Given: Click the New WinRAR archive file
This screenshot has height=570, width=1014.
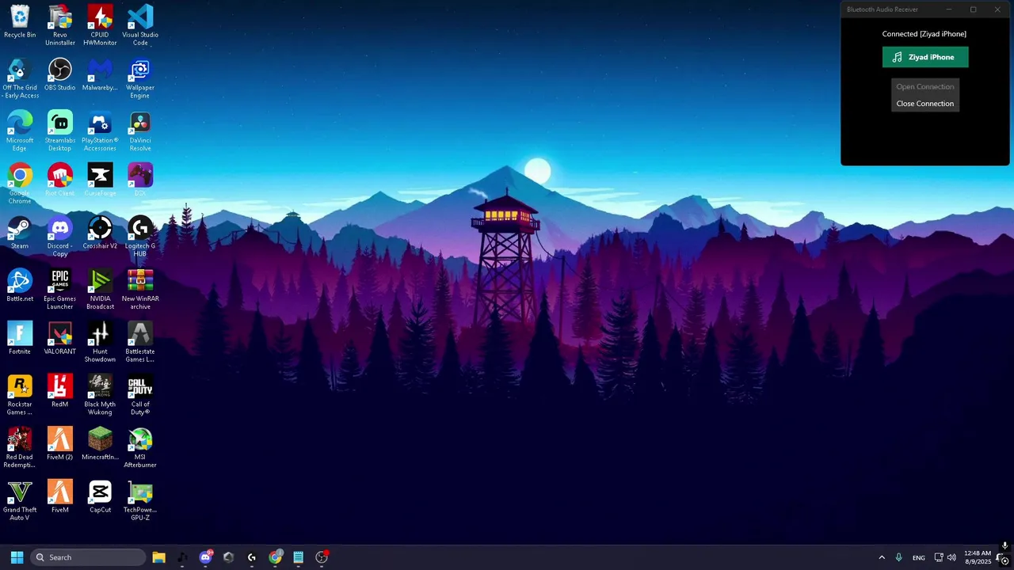Looking at the screenshot, I should pyautogui.click(x=140, y=290).
